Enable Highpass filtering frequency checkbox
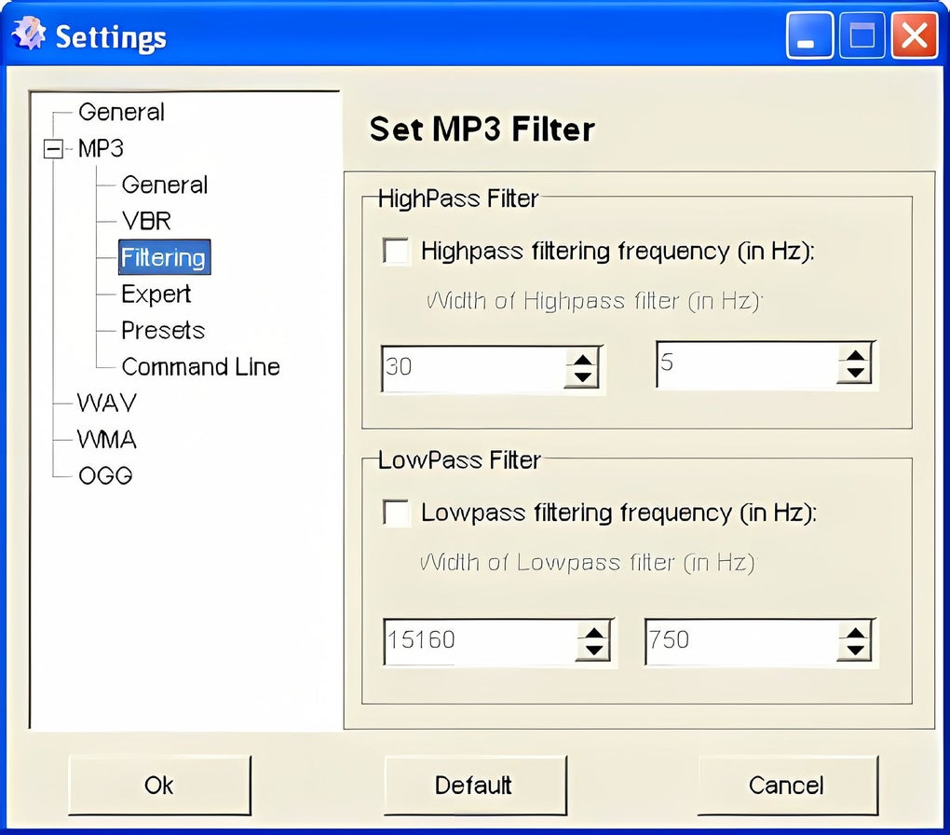Viewport: 950px width, 835px height. 396,251
